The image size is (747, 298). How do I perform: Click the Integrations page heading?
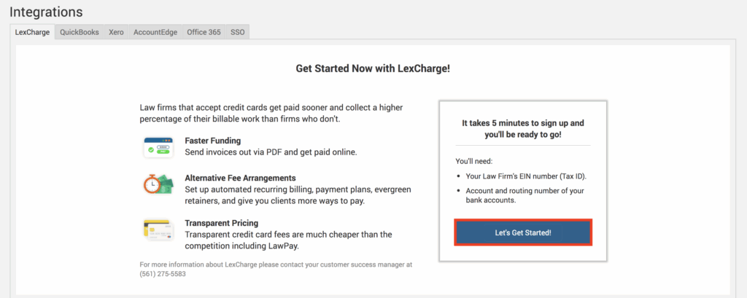point(46,12)
